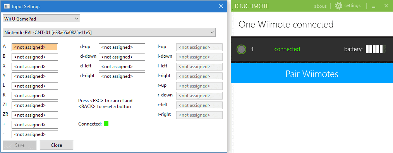
Task: Click the 'One Wiimote connected' heading
Action: coord(286,24)
